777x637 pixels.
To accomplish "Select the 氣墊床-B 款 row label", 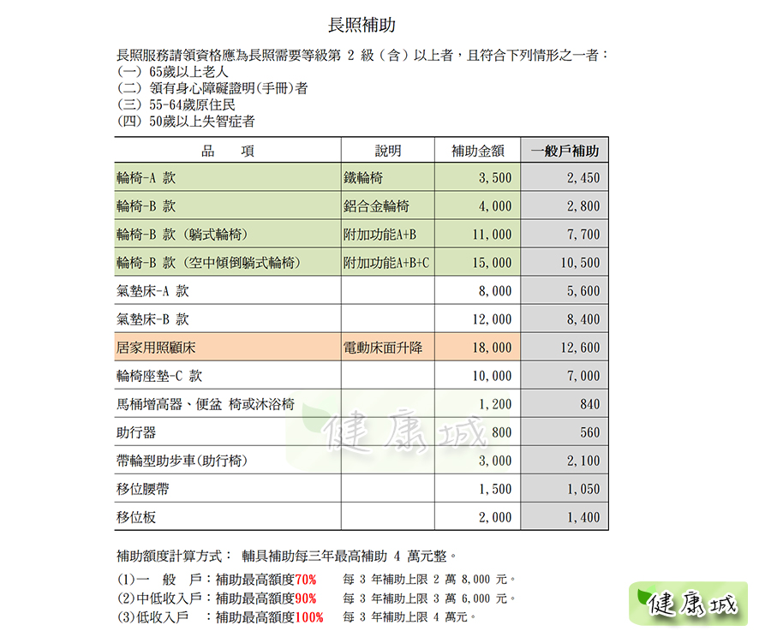I will pyautogui.click(x=152, y=319).
